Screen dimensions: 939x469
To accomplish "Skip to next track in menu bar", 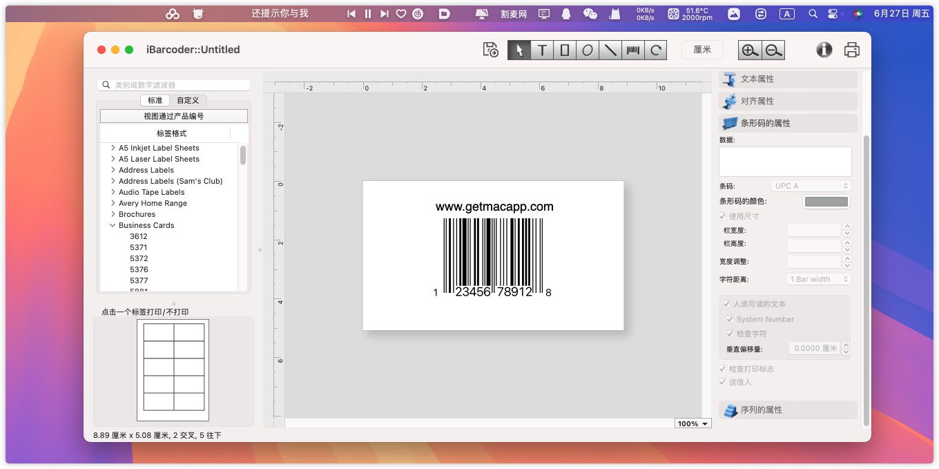I will point(385,13).
